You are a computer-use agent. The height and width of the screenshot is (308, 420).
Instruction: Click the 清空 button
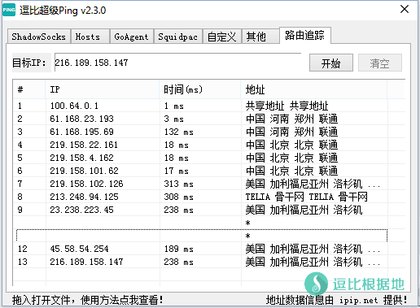[x=380, y=63]
